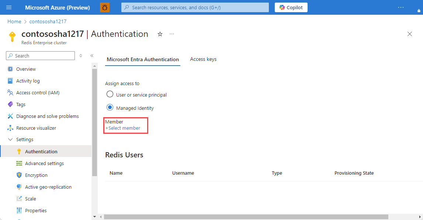Open Copilot assistant

[291, 7]
